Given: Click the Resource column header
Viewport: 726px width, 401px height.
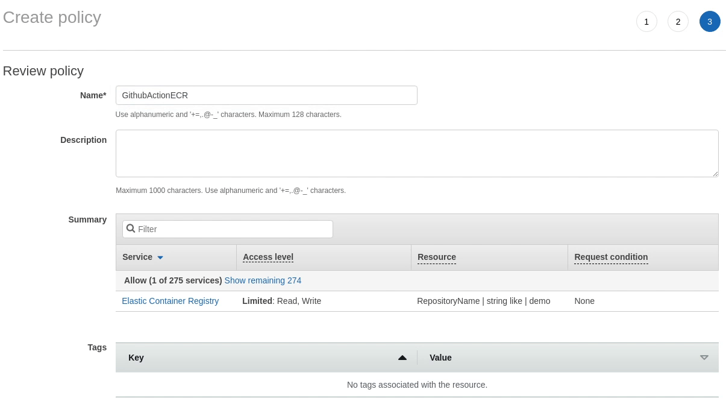Looking at the screenshot, I should click(436, 257).
